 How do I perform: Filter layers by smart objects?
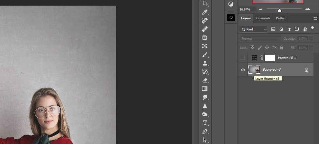coord(305,29)
